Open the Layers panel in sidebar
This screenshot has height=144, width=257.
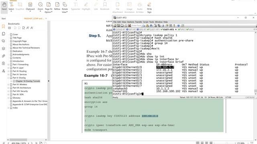3,48
